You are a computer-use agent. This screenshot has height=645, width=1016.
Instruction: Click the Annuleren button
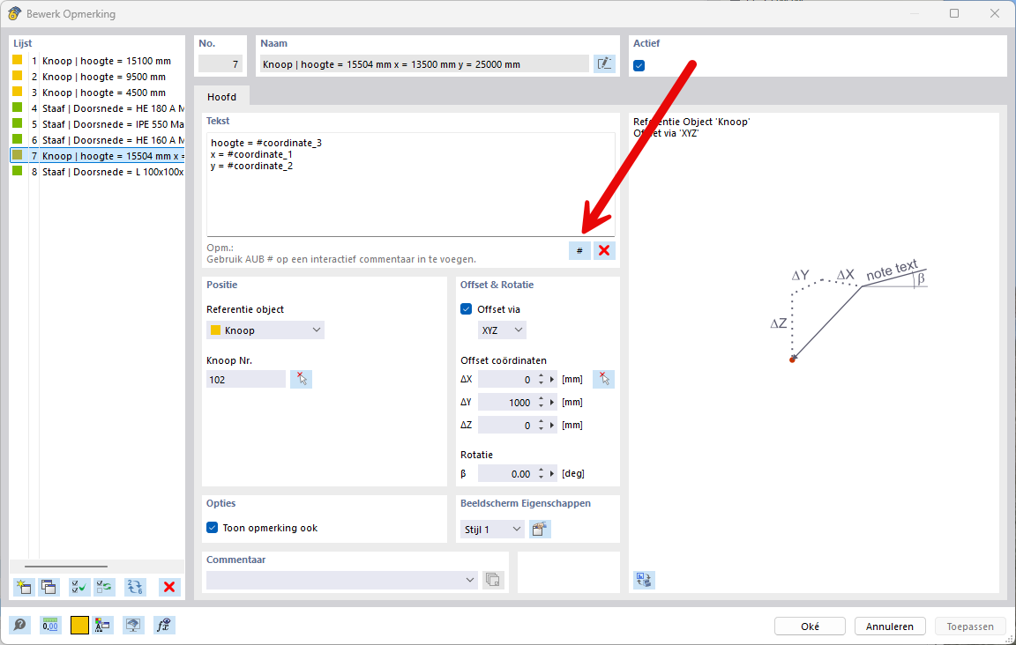890,626
